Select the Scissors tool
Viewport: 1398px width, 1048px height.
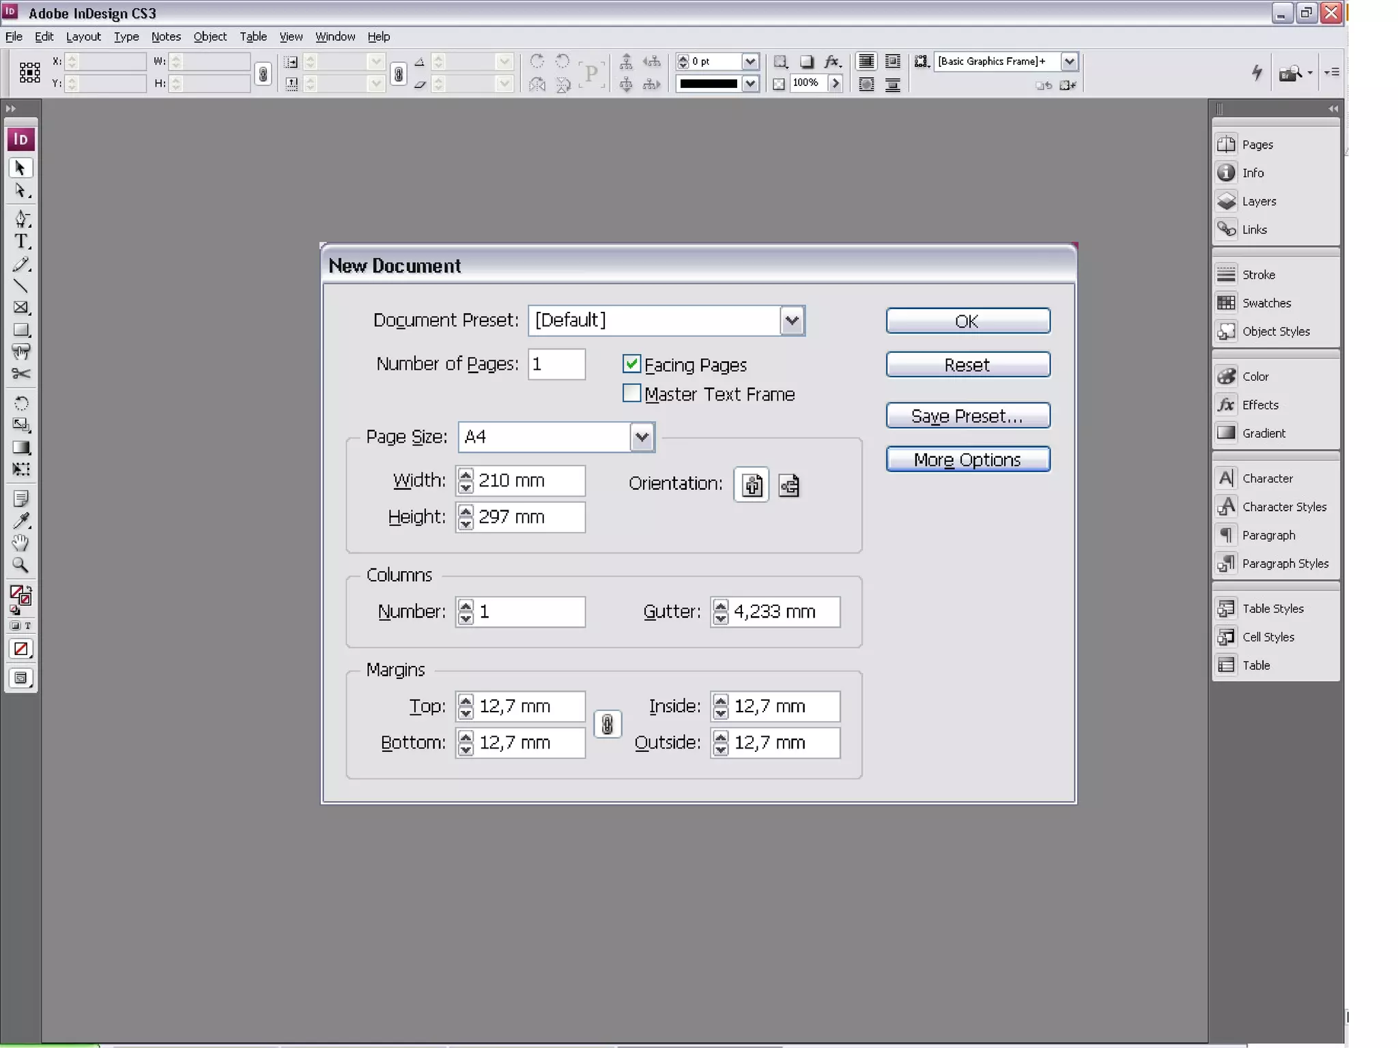(x=21, y=374)
